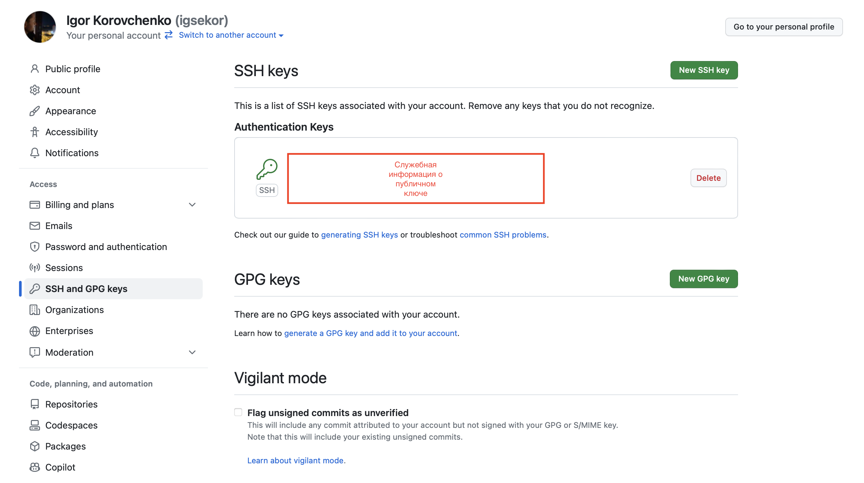The height and width of the screenshot is (483, 864).
Task: Delete the listed SSH authentication key
Action: tap(709, 178)
